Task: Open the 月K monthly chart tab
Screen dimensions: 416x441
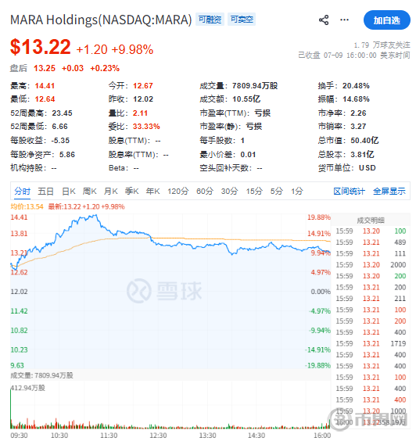Action: 110,192
